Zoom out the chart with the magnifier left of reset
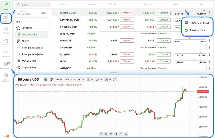 106,134
